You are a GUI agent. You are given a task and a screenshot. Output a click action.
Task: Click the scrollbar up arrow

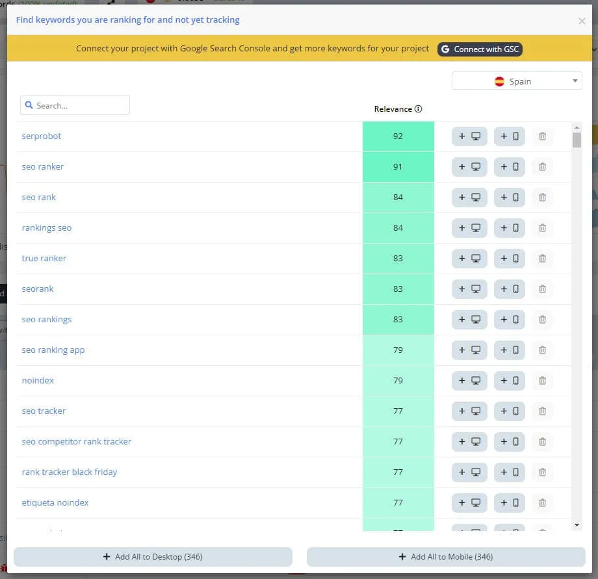(x=577, y=127)
